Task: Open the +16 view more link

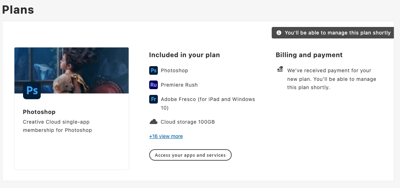Action: (166, 136)
